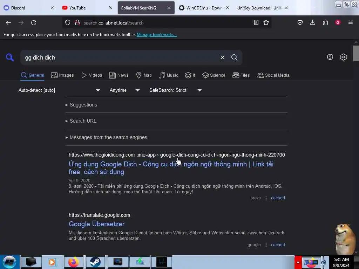Image resolution: width=359 pixels, height=269 pixels.
Task: Open thegioididong.com result URL
Action: (x=177, y=155)
